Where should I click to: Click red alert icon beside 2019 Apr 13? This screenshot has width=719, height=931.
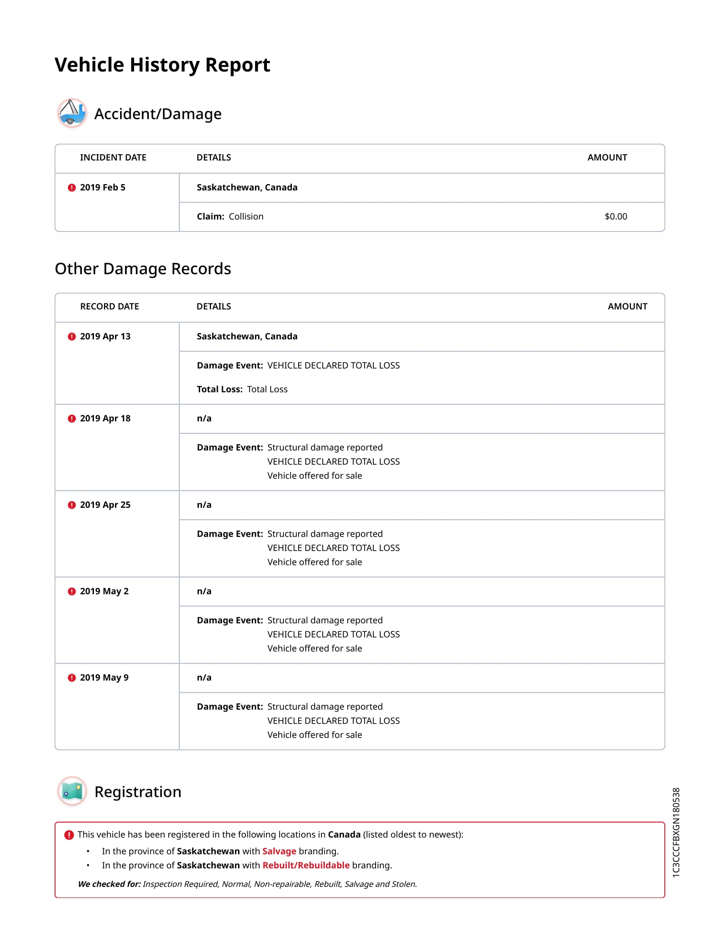tap(71, 336)
